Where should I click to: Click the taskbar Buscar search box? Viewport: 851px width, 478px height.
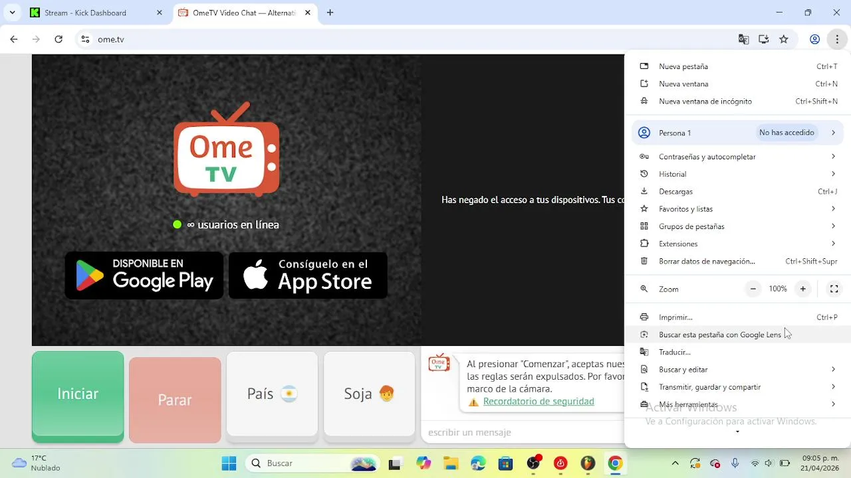[x=312, y=463]
